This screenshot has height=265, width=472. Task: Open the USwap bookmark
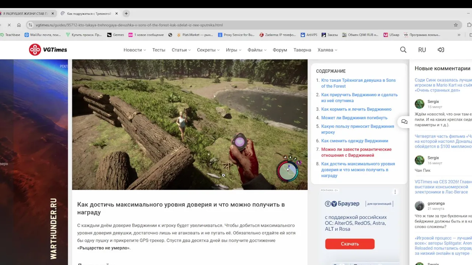coord(391,35)
